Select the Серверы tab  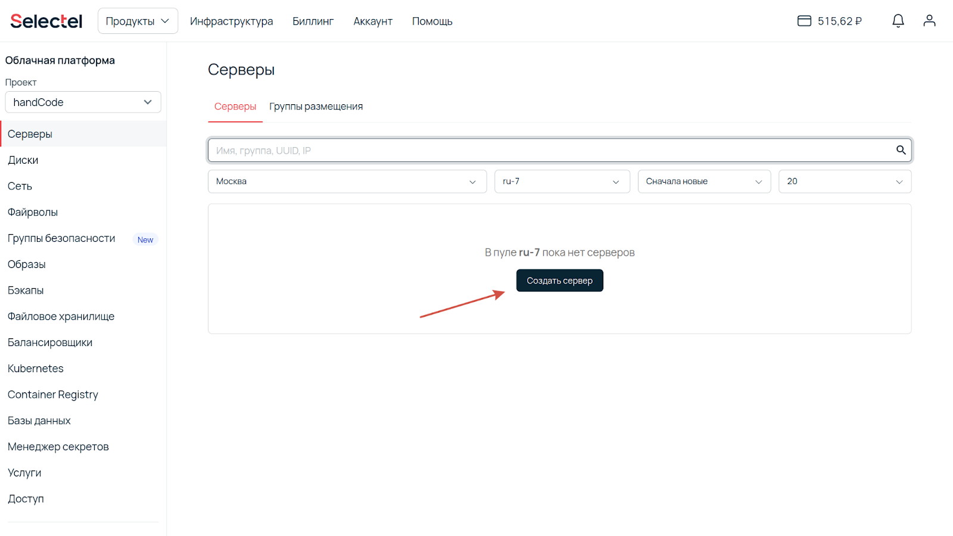click(235, 107)
